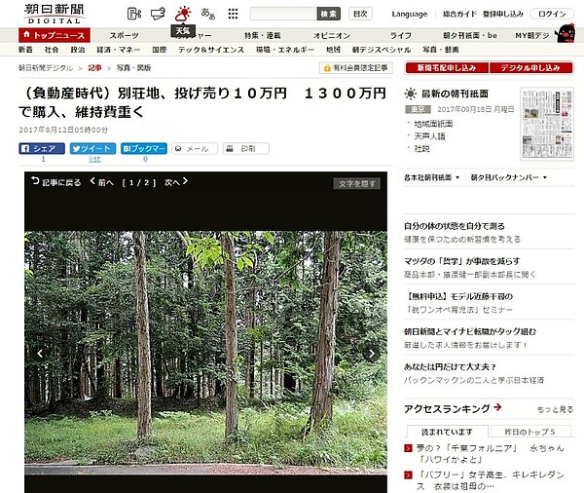The image size is (584, 493).
Task: Click もっと見る in access ranking
Action: point(555,409)
